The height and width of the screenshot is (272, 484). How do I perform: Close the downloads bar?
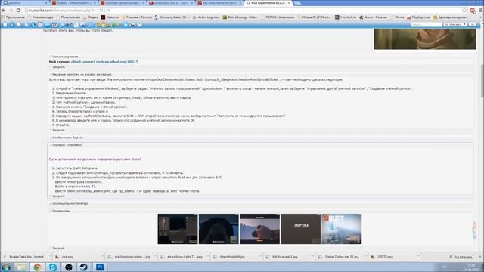pyautogui.click(x=480, y=257)
